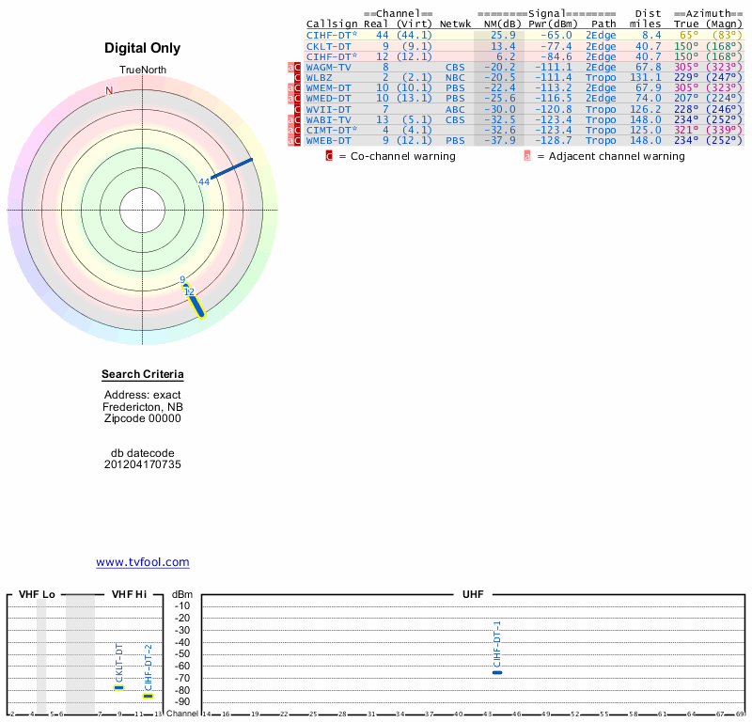Click the adjacent channel warning icon beside WMEB-DT
This screenshot has height=722, width=752.
pyautogui.click(x=290, y=141)
